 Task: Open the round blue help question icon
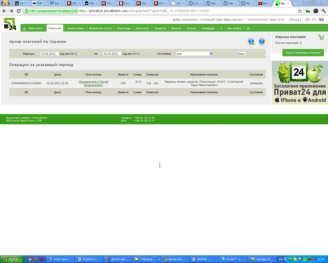tap(262, 41)
